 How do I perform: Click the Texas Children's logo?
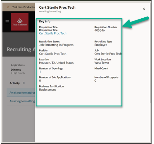pos(20,22)
